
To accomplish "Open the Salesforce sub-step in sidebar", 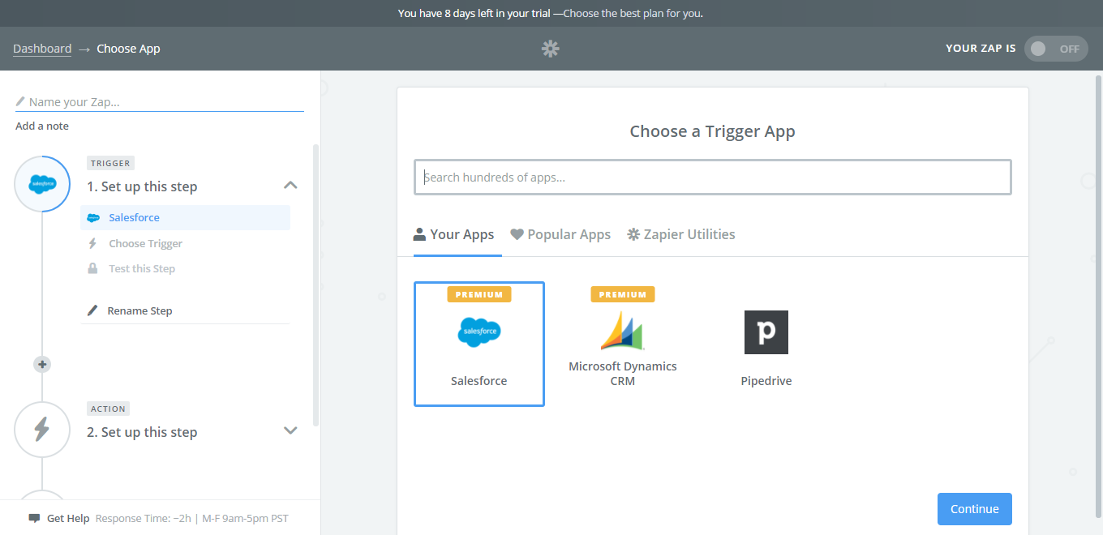I will point(185,217).
